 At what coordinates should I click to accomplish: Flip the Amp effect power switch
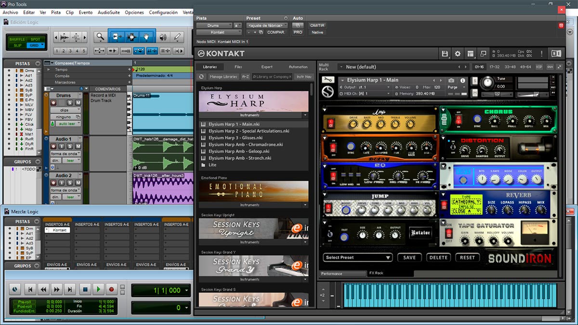tap(330, 124)
